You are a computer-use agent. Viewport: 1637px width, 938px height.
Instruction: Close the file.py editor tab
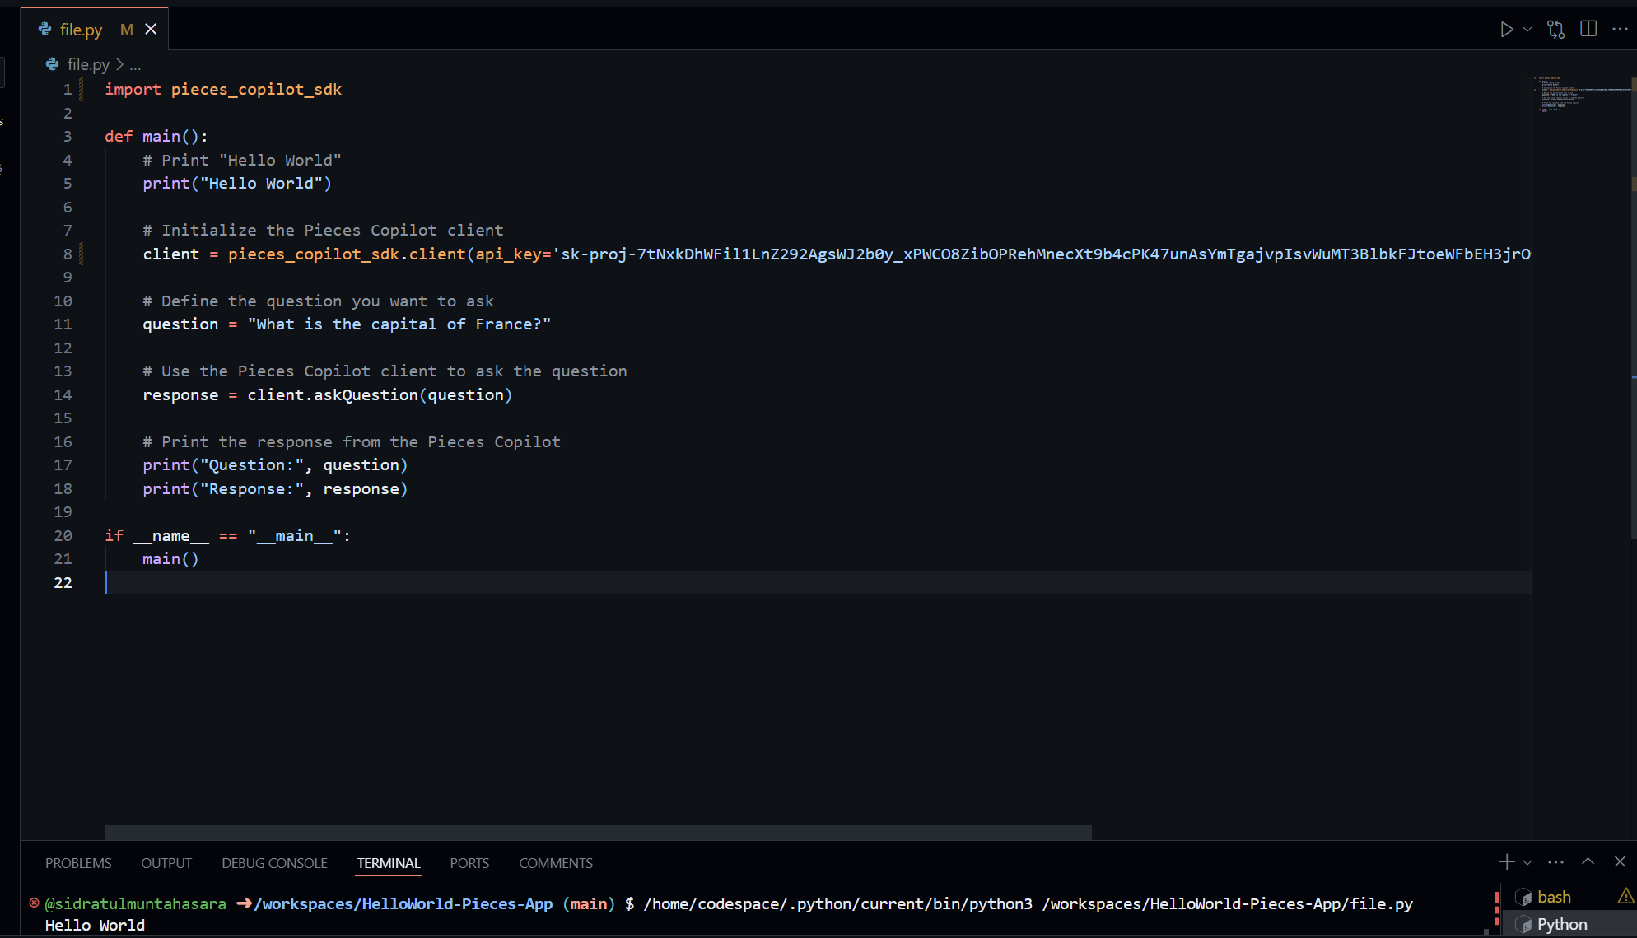[151, 30]
